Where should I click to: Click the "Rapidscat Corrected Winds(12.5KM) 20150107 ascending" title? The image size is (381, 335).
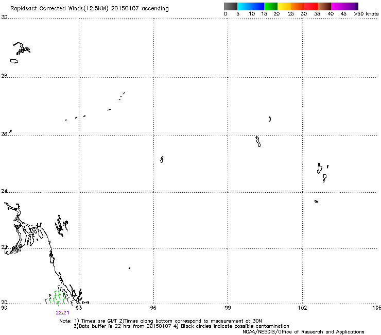pos(90,9)
